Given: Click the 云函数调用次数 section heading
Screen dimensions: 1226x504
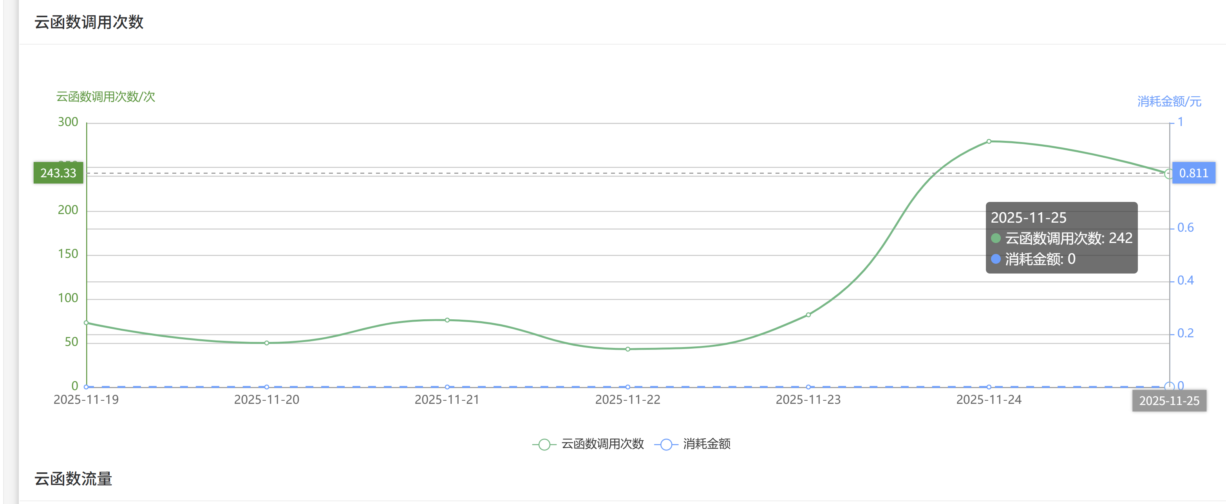Looking at the screenshot, I should 89,22.
